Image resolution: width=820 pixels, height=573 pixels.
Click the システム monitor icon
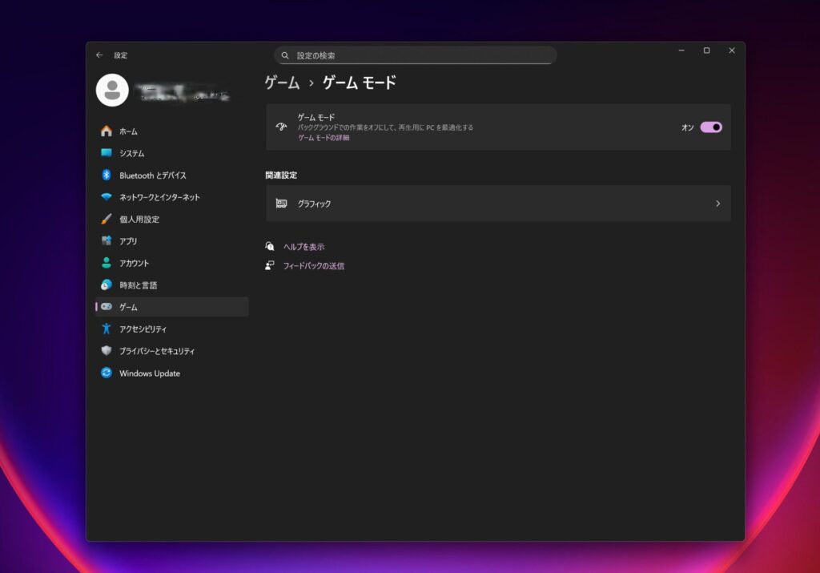click(x=107, y=153)
